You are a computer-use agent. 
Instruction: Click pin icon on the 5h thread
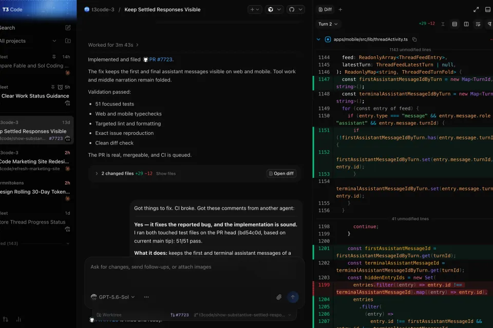point(53,87)
